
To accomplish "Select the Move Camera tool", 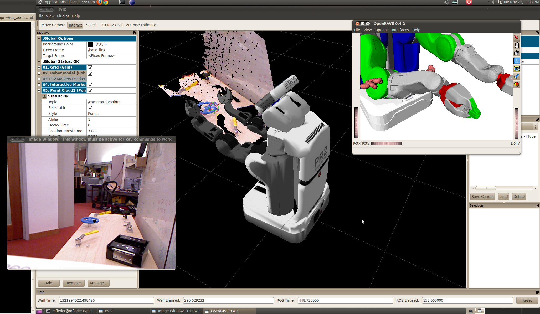I will point(53,25).
